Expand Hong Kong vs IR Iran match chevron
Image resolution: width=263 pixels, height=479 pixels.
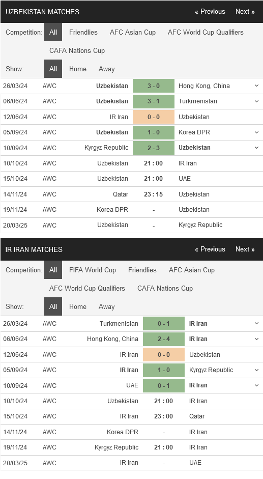[x=256, y=339]
